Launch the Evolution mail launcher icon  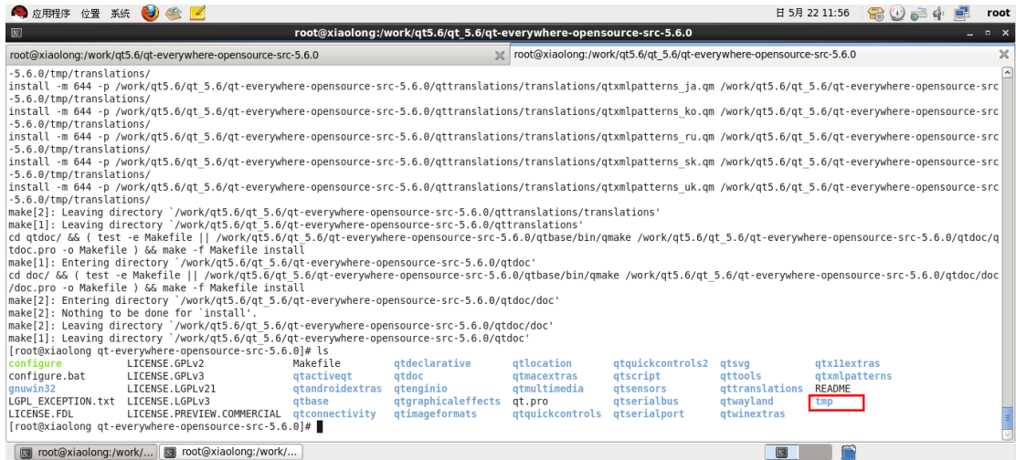(x=173, y=12)
